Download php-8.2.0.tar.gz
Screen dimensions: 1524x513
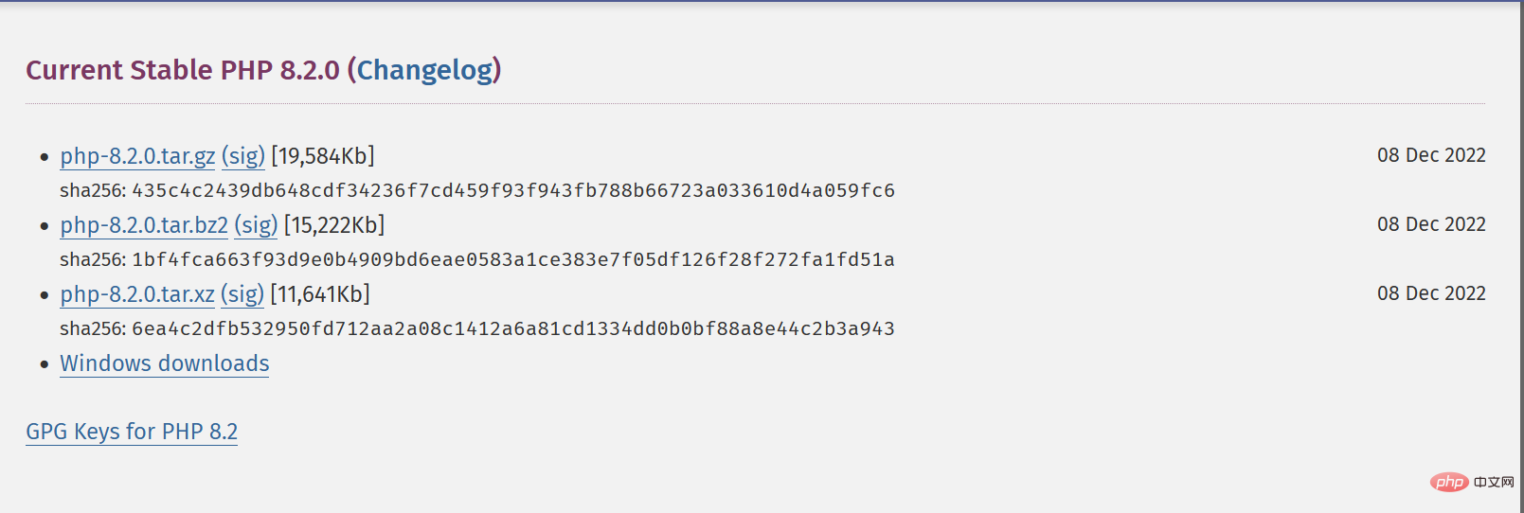click(137, 156)
